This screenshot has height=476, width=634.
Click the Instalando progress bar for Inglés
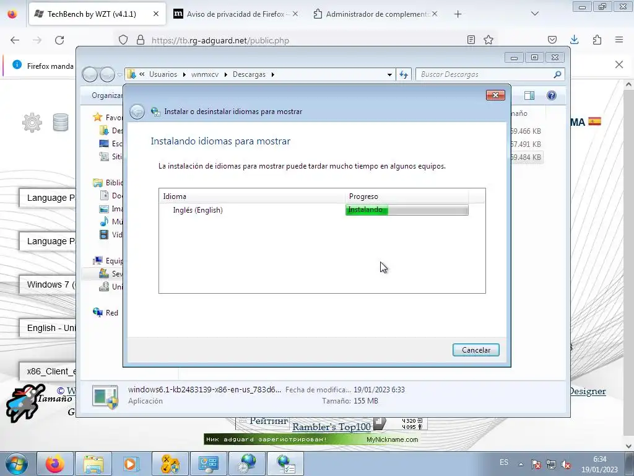click(407, 209)
